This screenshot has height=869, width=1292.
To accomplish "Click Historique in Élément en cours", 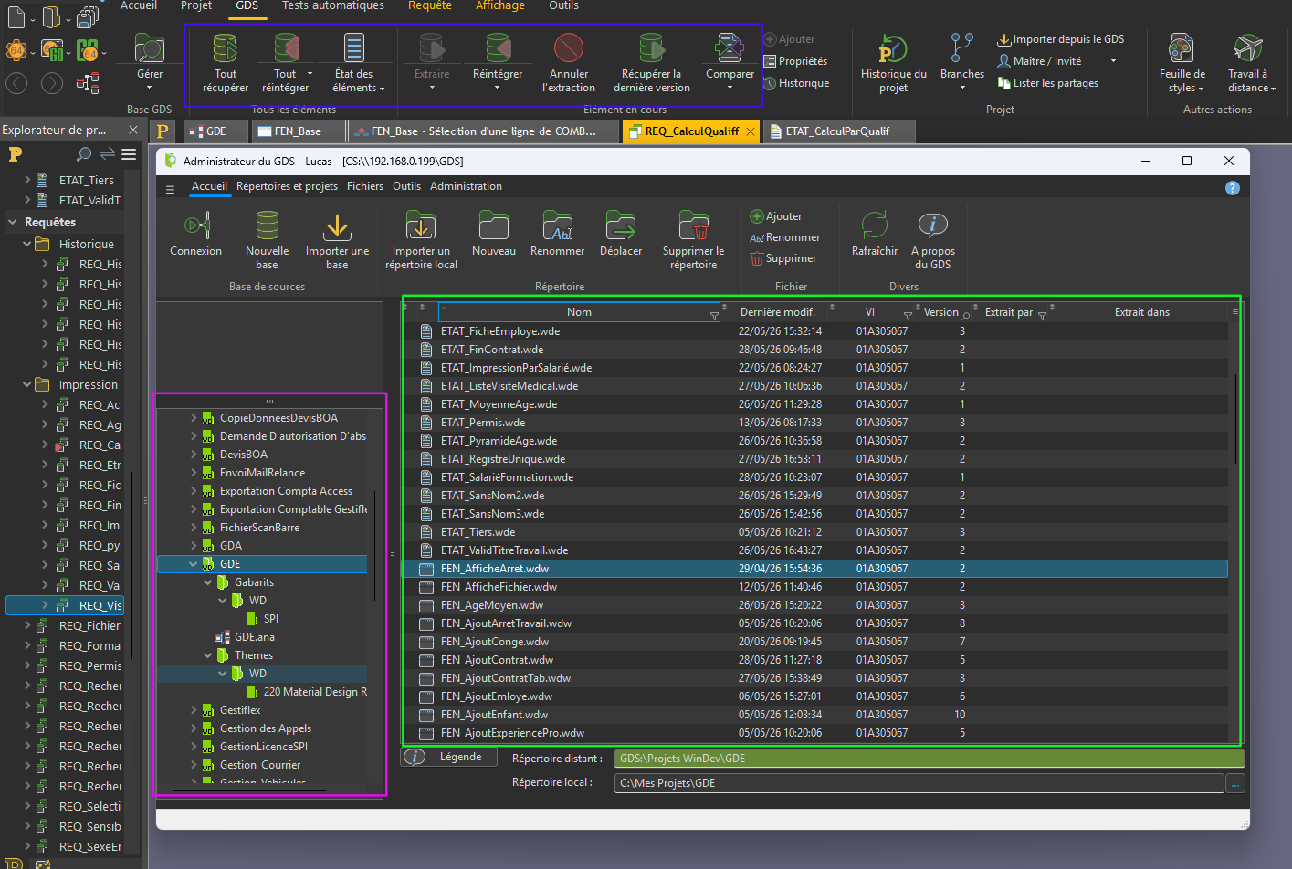I will [796, 83].
